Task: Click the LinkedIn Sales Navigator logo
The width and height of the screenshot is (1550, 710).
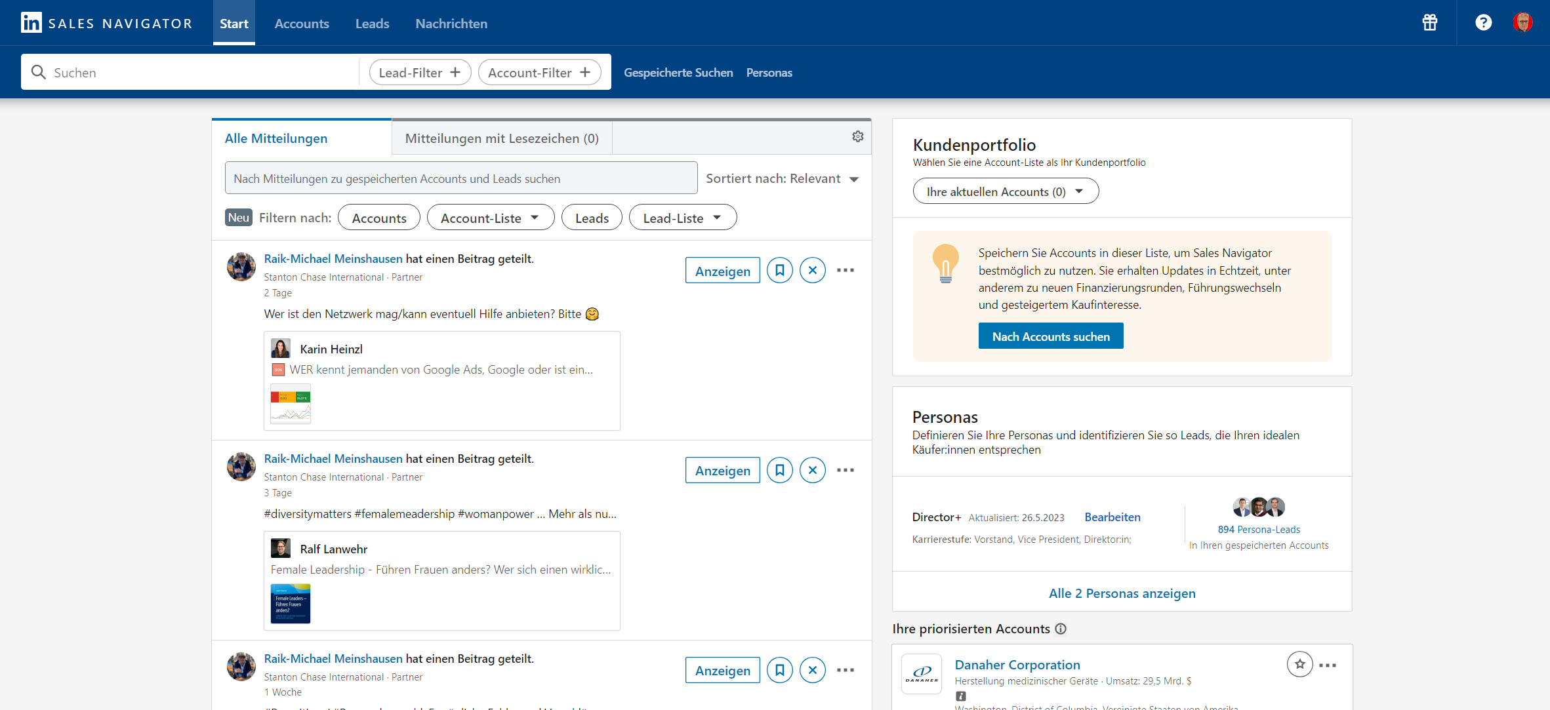Action: point(107,23)
